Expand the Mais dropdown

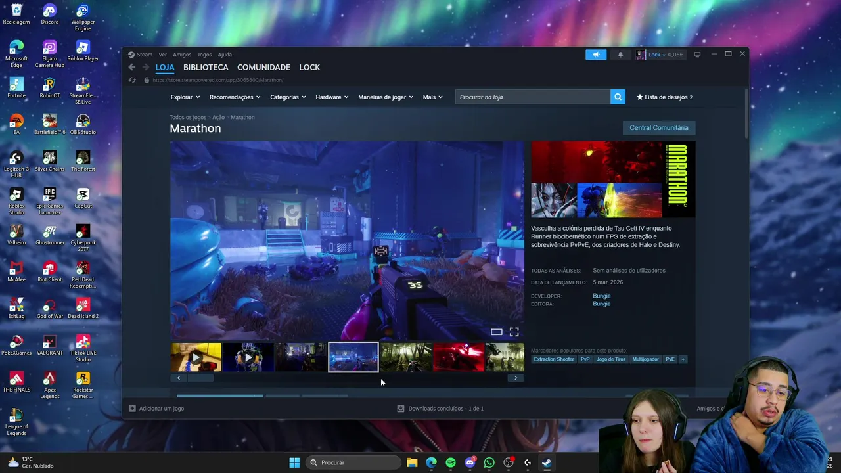coord(432,97)
